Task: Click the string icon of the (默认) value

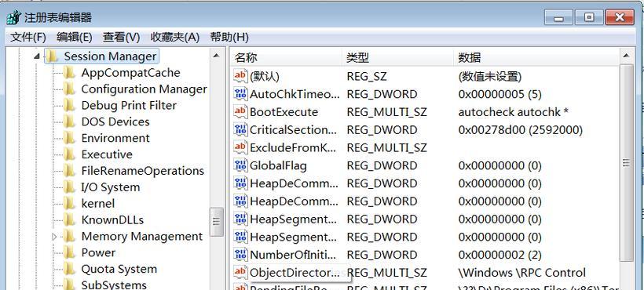Action: pyautogui.click(x=240, y=76)
